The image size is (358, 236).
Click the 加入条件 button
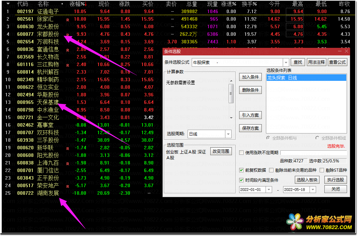[x=250, y=77]
